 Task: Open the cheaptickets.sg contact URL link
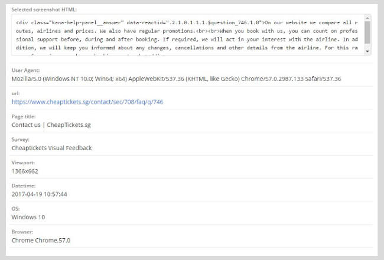pyautogui.click(x=87, y=102)
